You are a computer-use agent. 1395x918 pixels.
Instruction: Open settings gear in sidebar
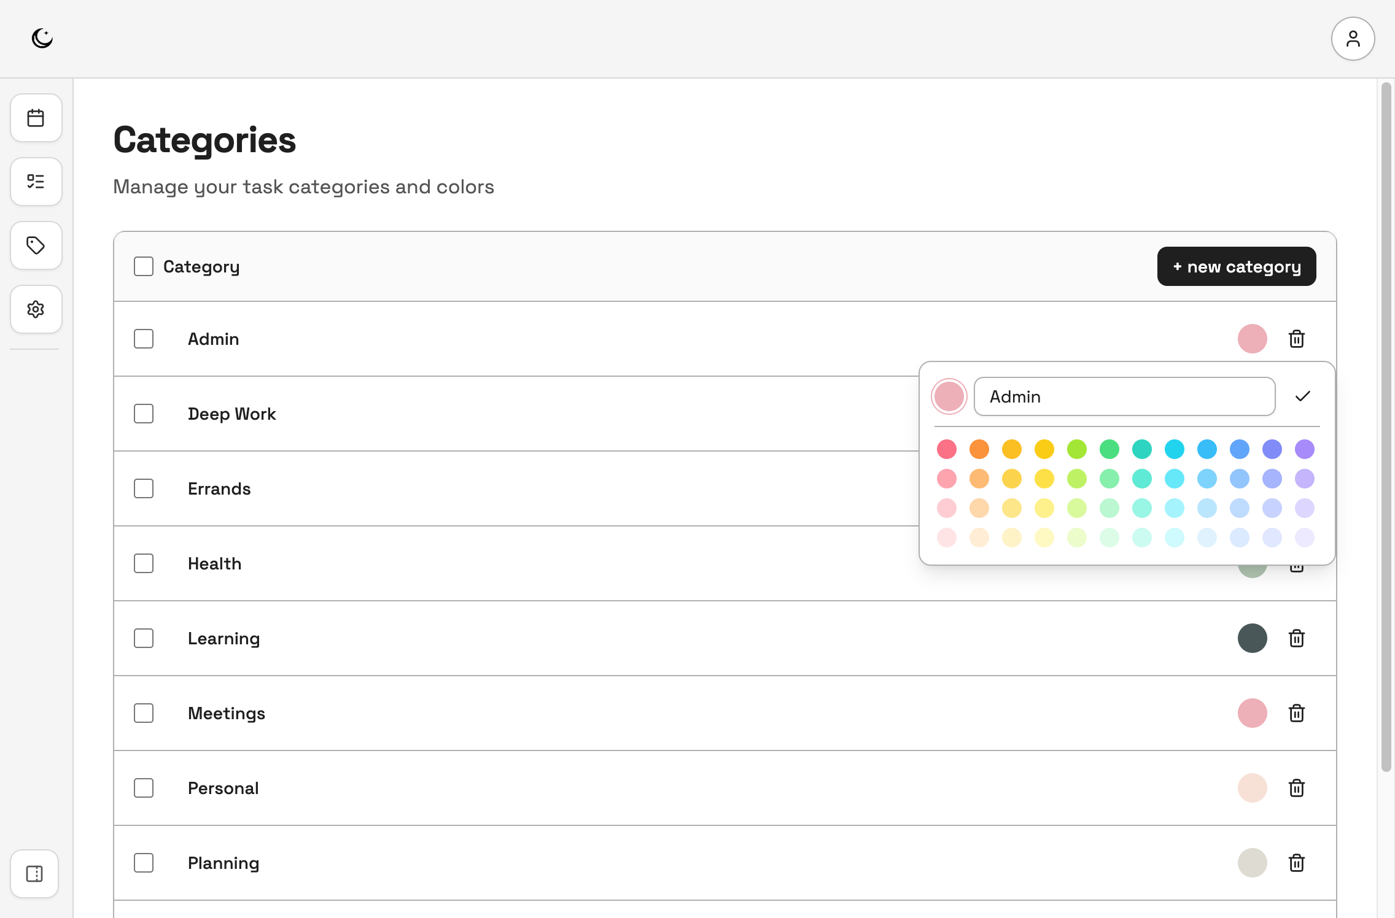pyautogui.click(x=36, y=309)
